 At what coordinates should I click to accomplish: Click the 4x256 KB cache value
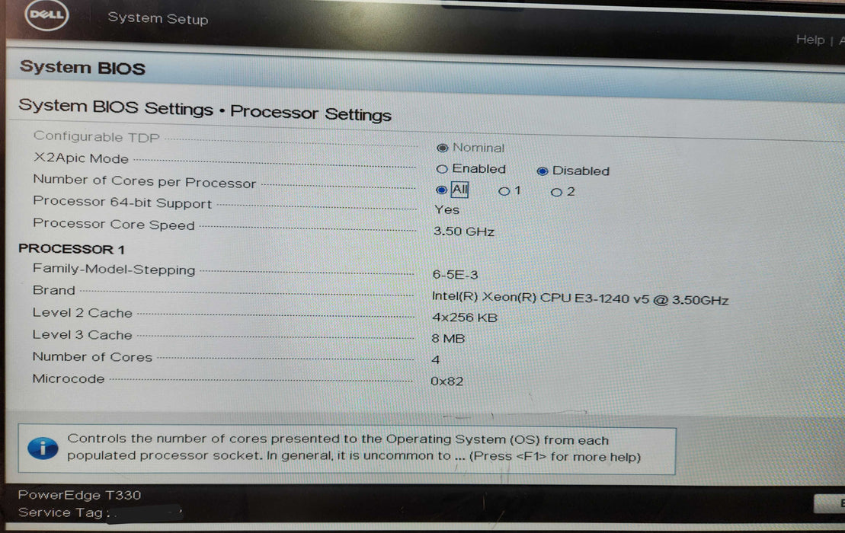click(465, 318)
